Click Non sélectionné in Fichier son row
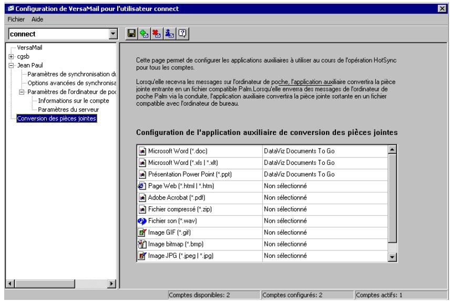This screenshot has width=450, height=301. tap(285, 221)
